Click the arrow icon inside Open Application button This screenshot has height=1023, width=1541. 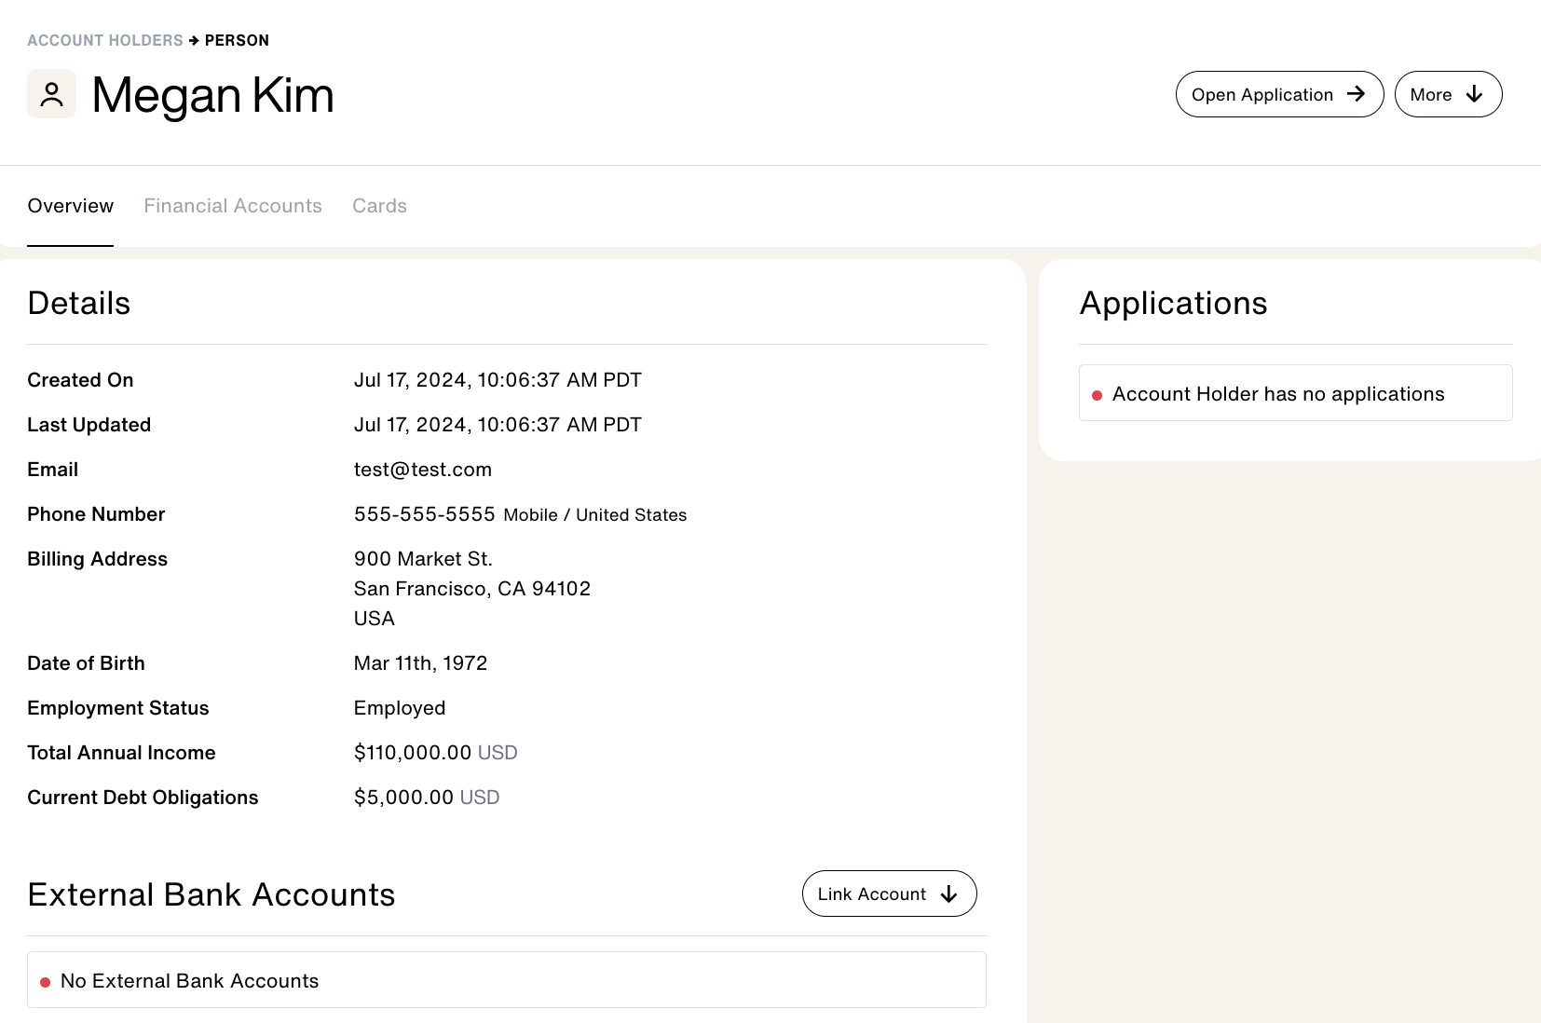[1355, 94]
